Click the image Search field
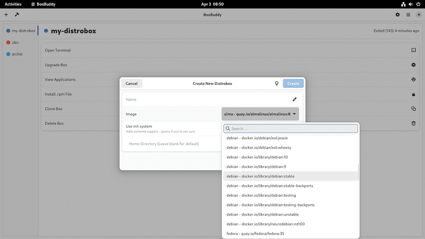Image resolution: width=425 pixels, height=239 pixels. pyautogui.click(x=290, y=128)
